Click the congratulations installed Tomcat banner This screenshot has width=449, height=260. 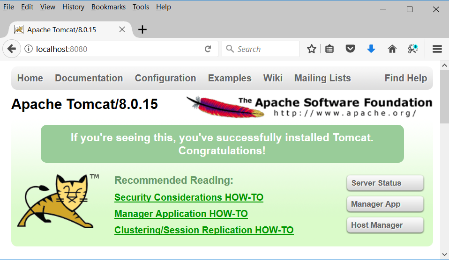[x=222, y=144]
